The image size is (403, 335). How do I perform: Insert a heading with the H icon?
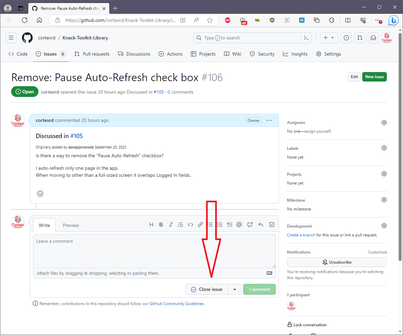[151, 225]
